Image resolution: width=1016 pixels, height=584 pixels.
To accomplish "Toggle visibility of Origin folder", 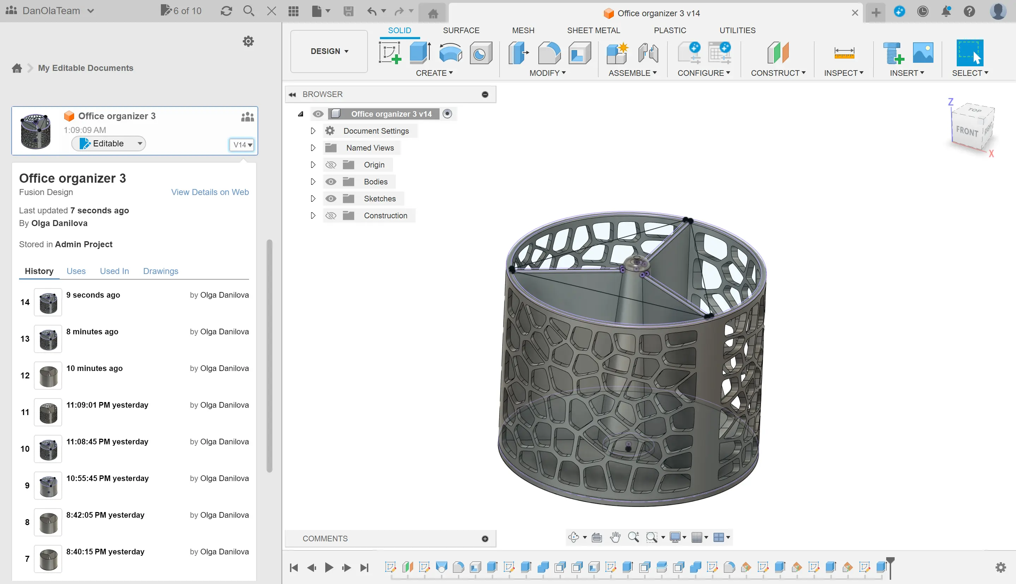I will (331, 165).
